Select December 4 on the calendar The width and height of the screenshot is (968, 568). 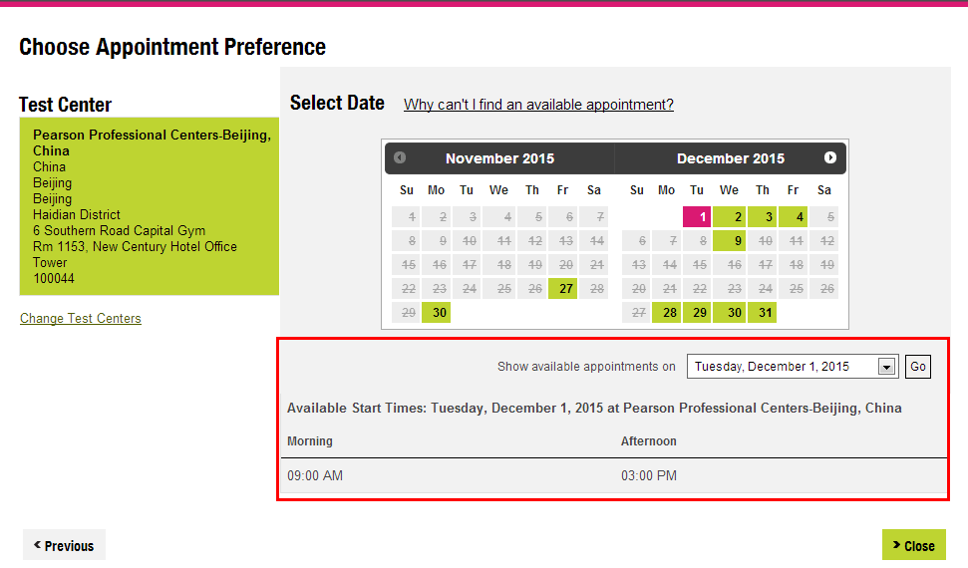pos(794,217)
